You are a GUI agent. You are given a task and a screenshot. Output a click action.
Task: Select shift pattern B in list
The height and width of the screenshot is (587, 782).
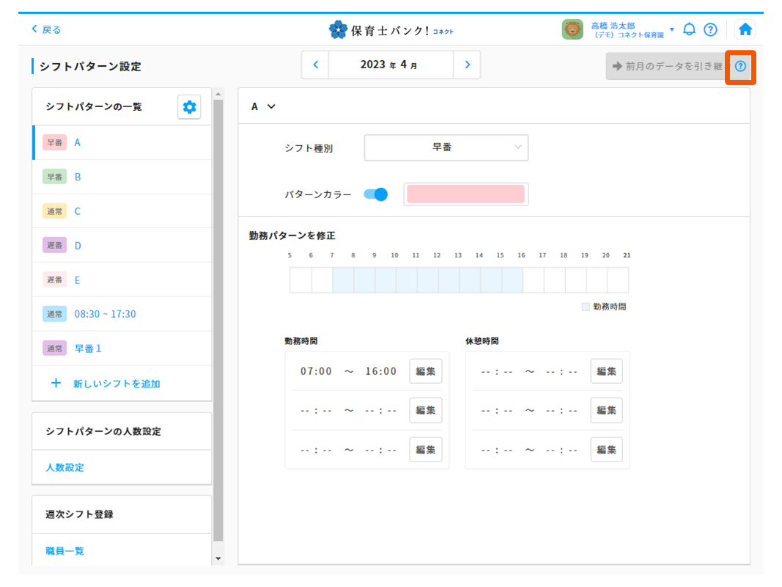pyautogui.click(x=78, y=177)
